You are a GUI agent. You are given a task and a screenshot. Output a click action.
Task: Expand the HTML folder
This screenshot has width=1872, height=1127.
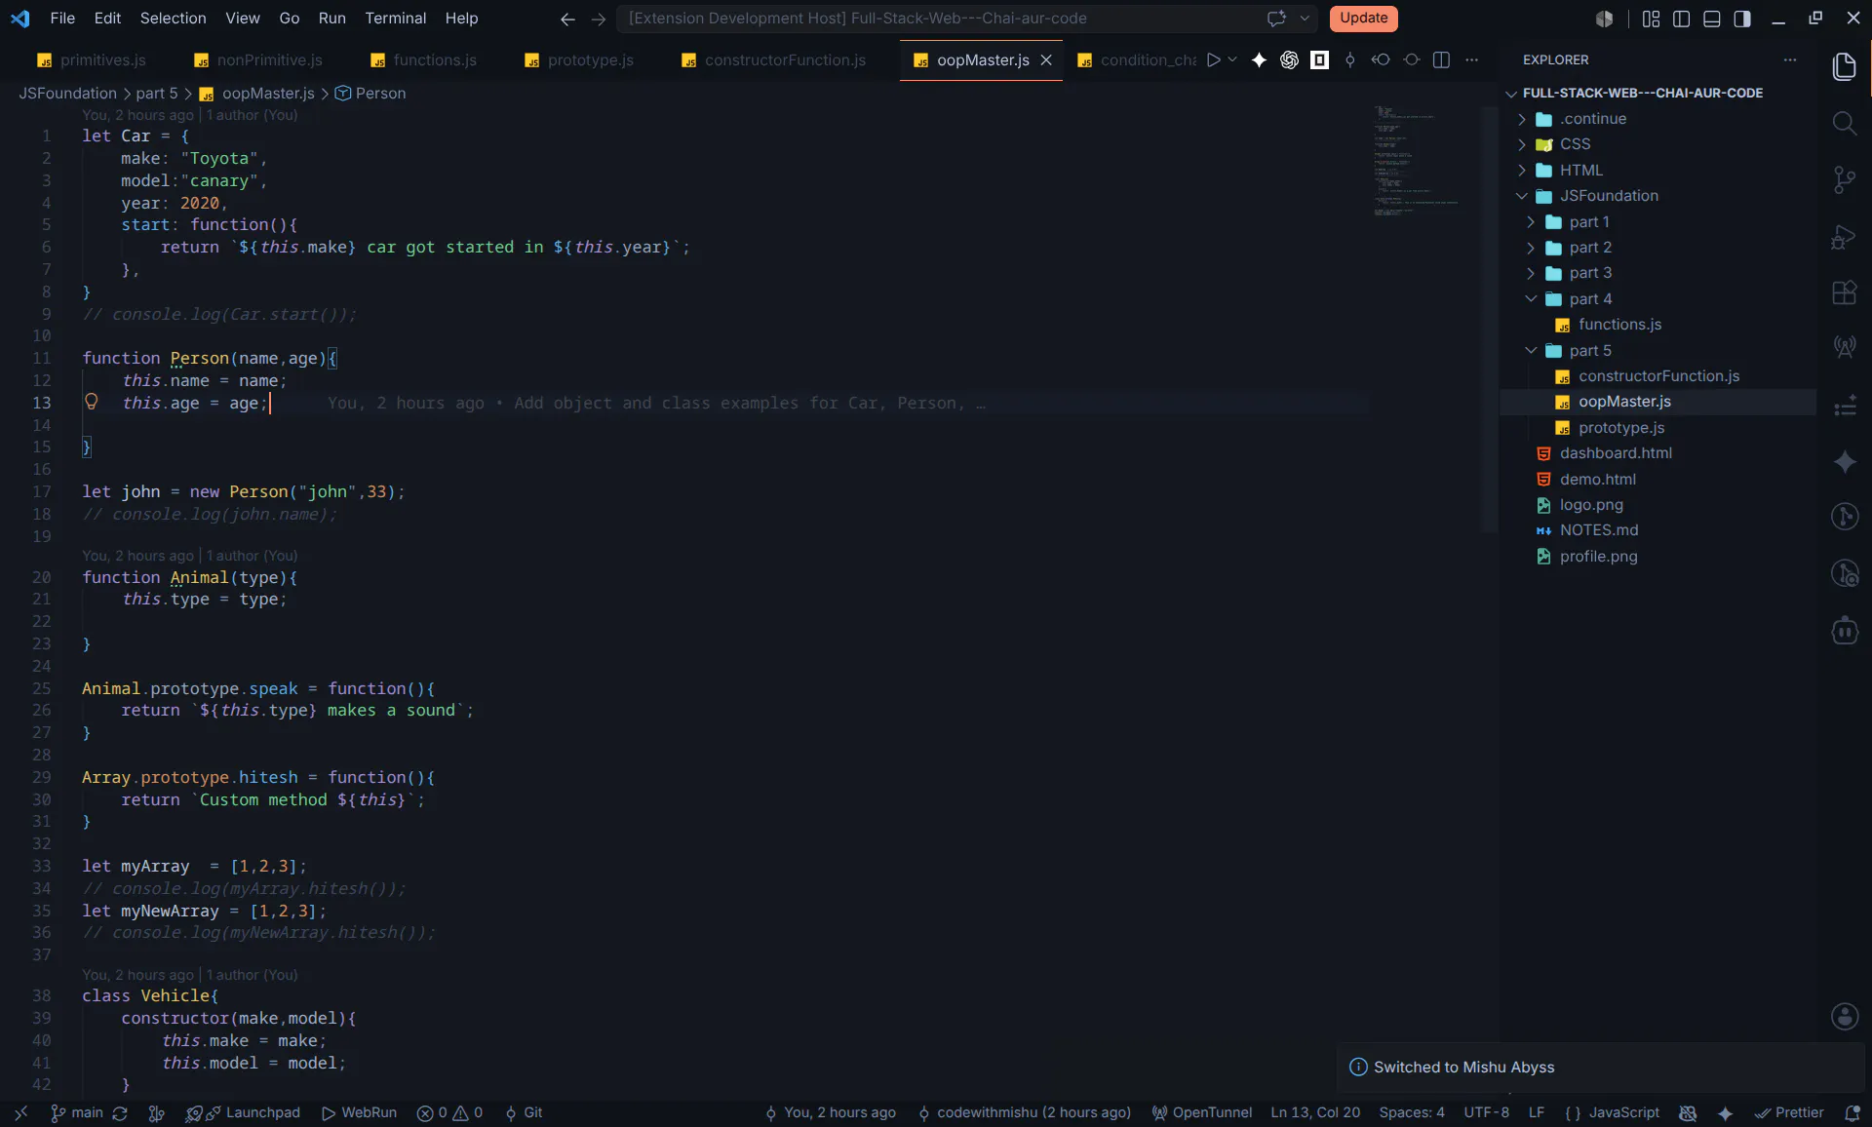coord(1580,170)
